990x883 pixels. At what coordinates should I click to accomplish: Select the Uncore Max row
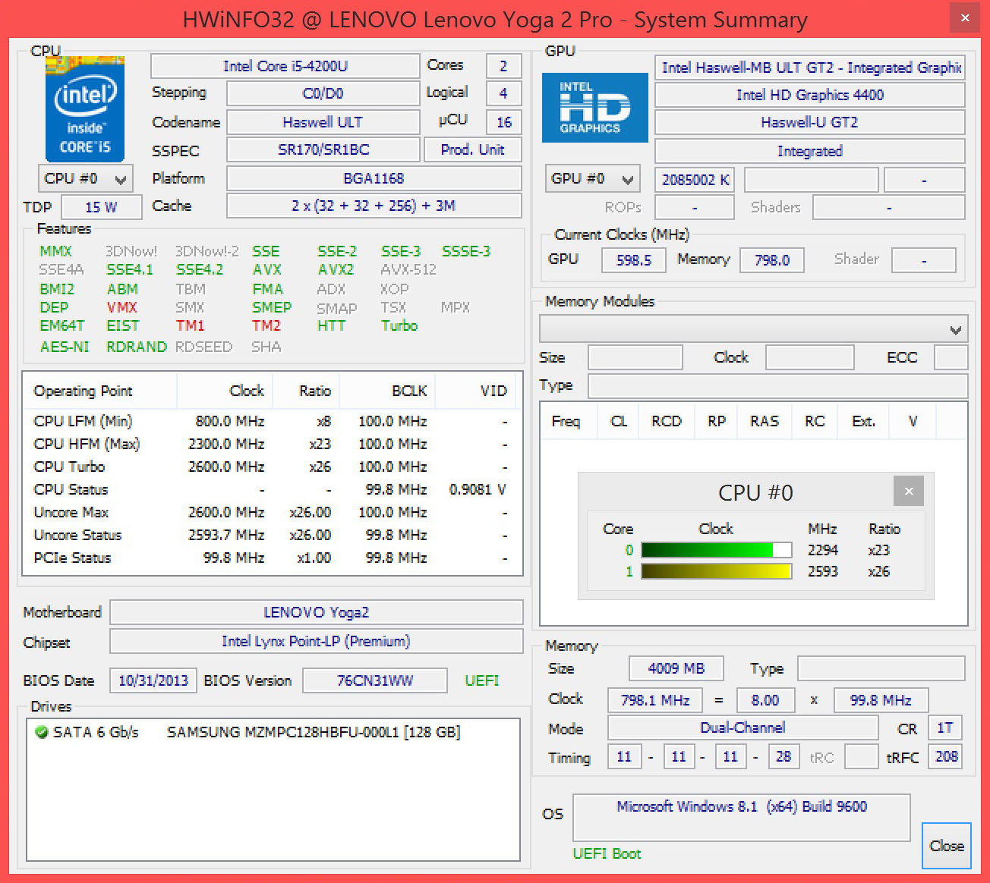click(272, 512)
